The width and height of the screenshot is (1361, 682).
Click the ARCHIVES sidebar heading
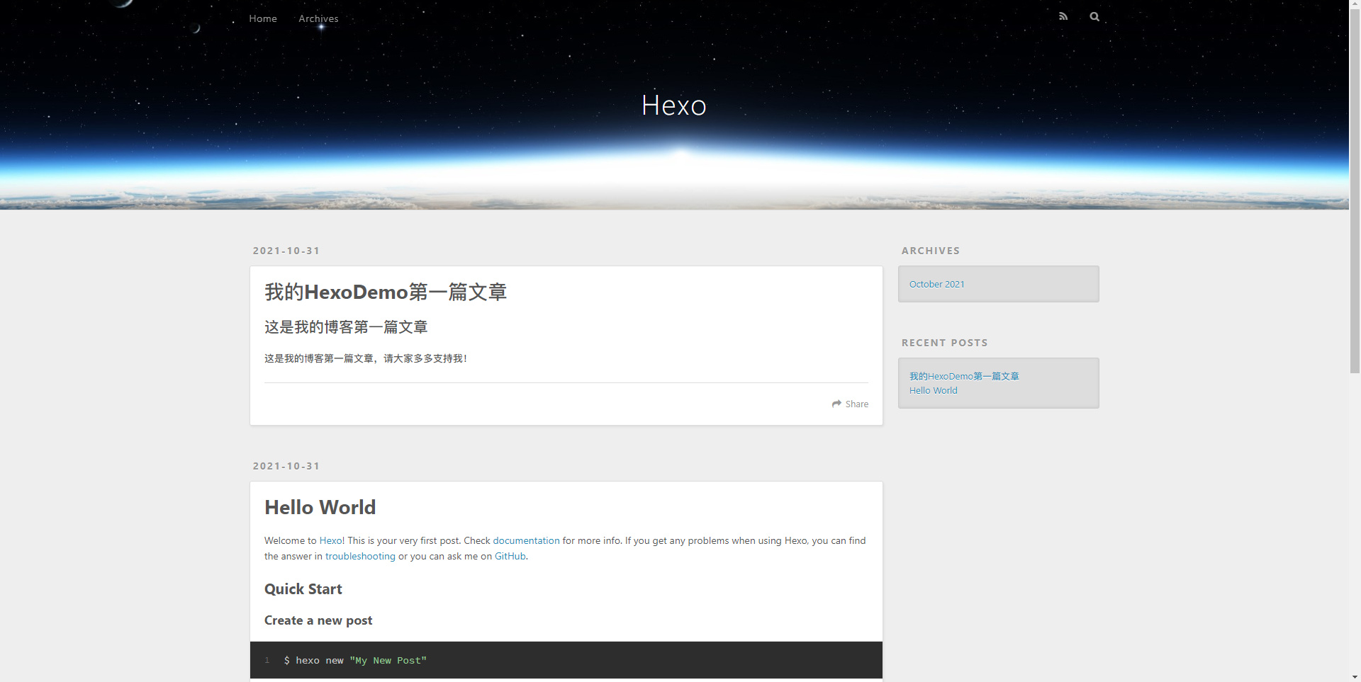click(931, 251)
